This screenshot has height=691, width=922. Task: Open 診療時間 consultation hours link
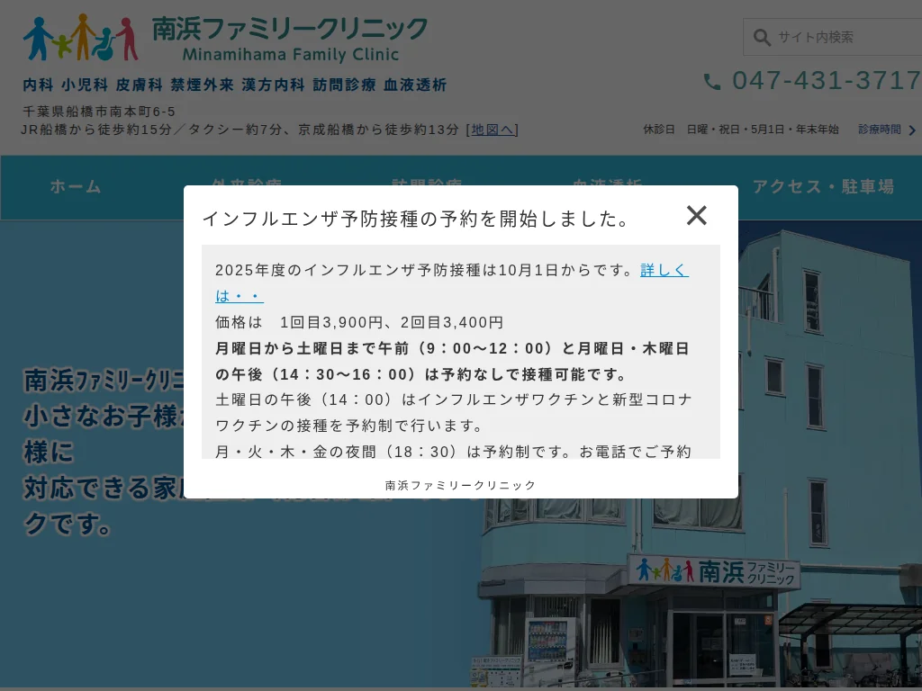click(879, 130)
